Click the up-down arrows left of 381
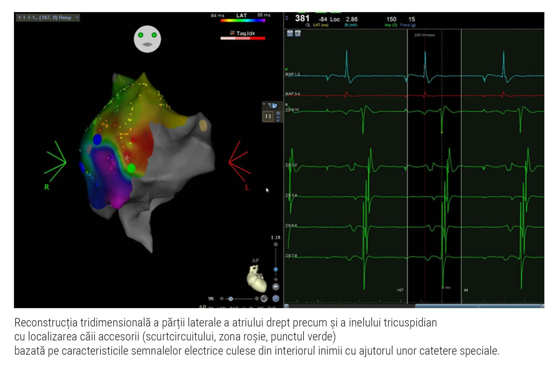 (x=287, y=18)
